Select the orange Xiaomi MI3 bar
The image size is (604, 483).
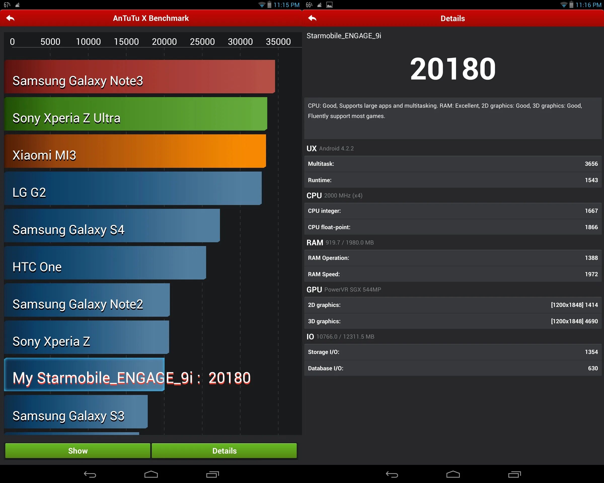click(x=135, y=151)
